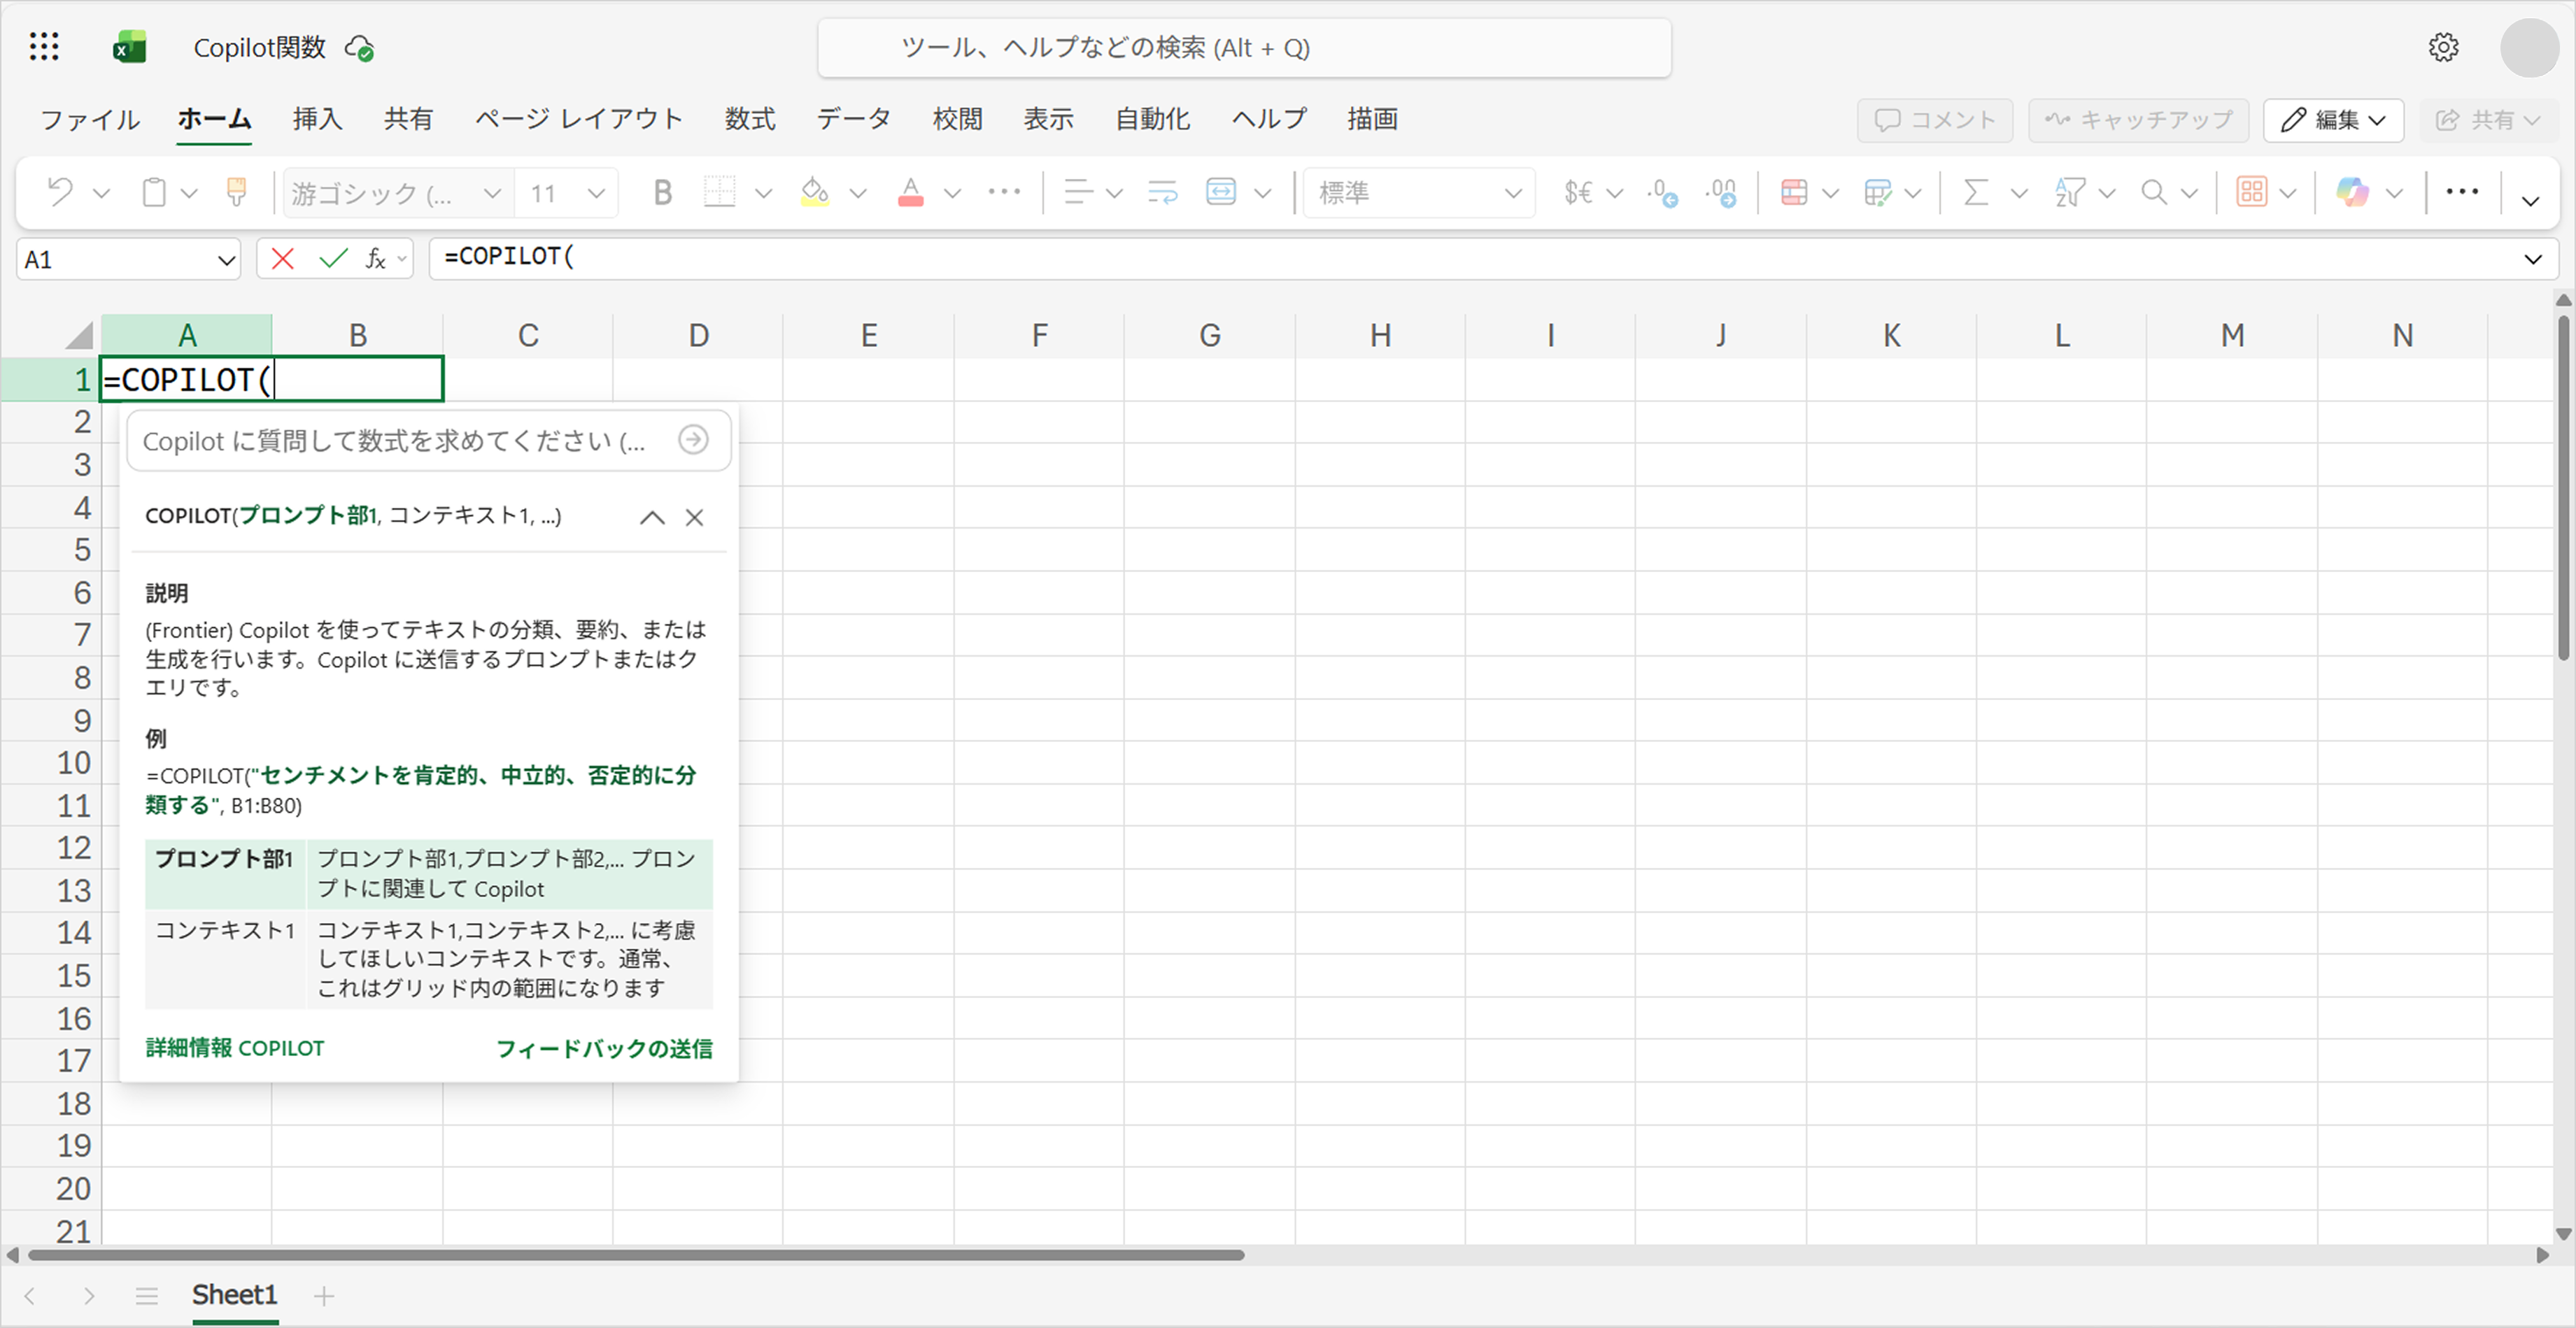Open 詳細情報 COPILOT link
The width and height of the screenshot is (2576, 1328).
click(x=235, y=1047)
